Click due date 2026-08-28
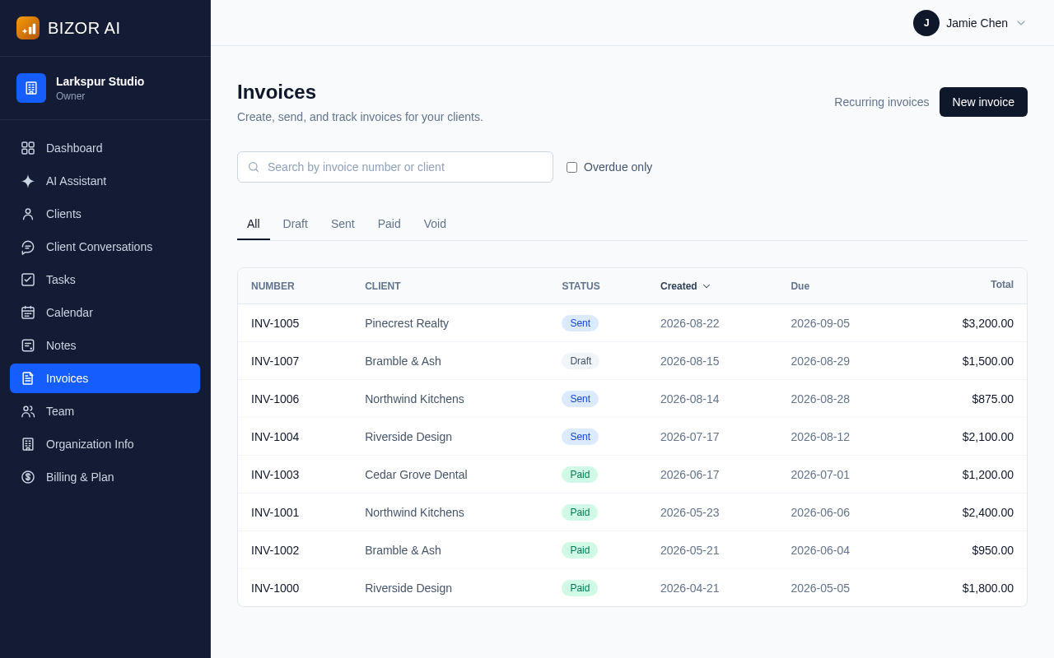1054x658 pixels. coord(820,399)
